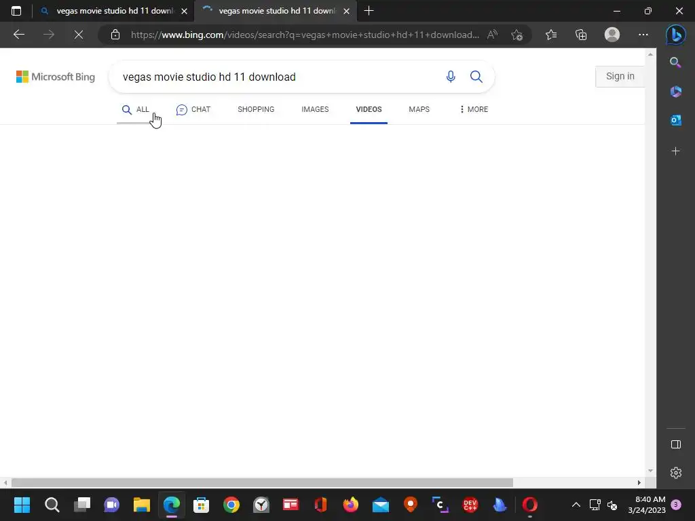Launch Firefox from taskbar

point(351,505)
